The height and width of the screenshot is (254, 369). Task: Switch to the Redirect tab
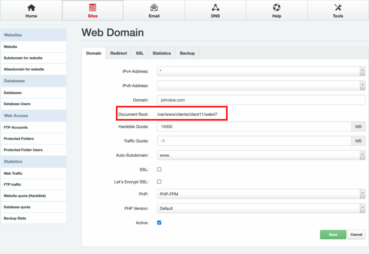click(119, 53)
